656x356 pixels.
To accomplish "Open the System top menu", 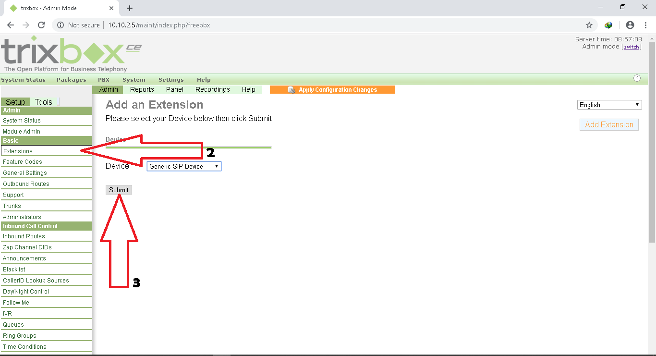I will 134,80.
